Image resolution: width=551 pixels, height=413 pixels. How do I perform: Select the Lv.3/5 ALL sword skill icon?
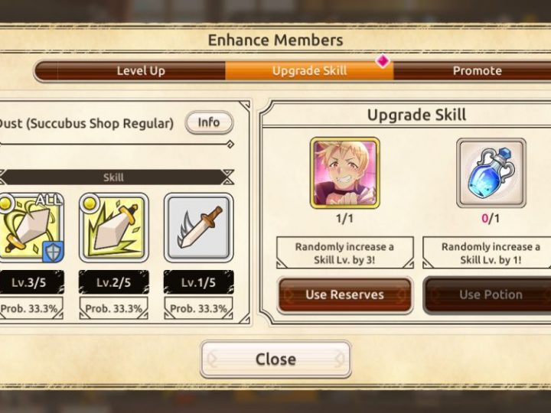(x=31, y=228)
